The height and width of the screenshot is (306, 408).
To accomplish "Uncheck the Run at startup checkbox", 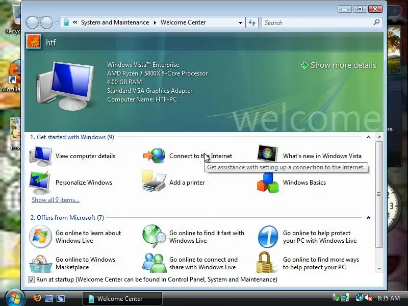I will click(31, 279).
